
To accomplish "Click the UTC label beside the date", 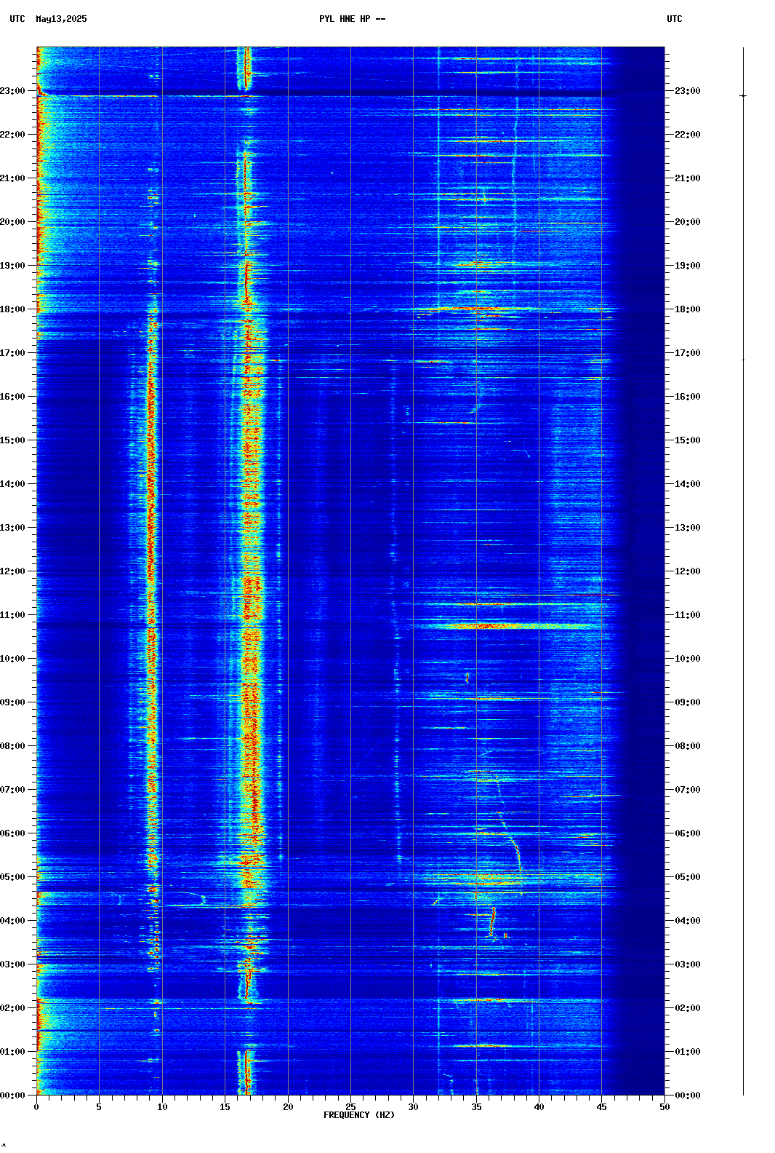I will [17, 19].
